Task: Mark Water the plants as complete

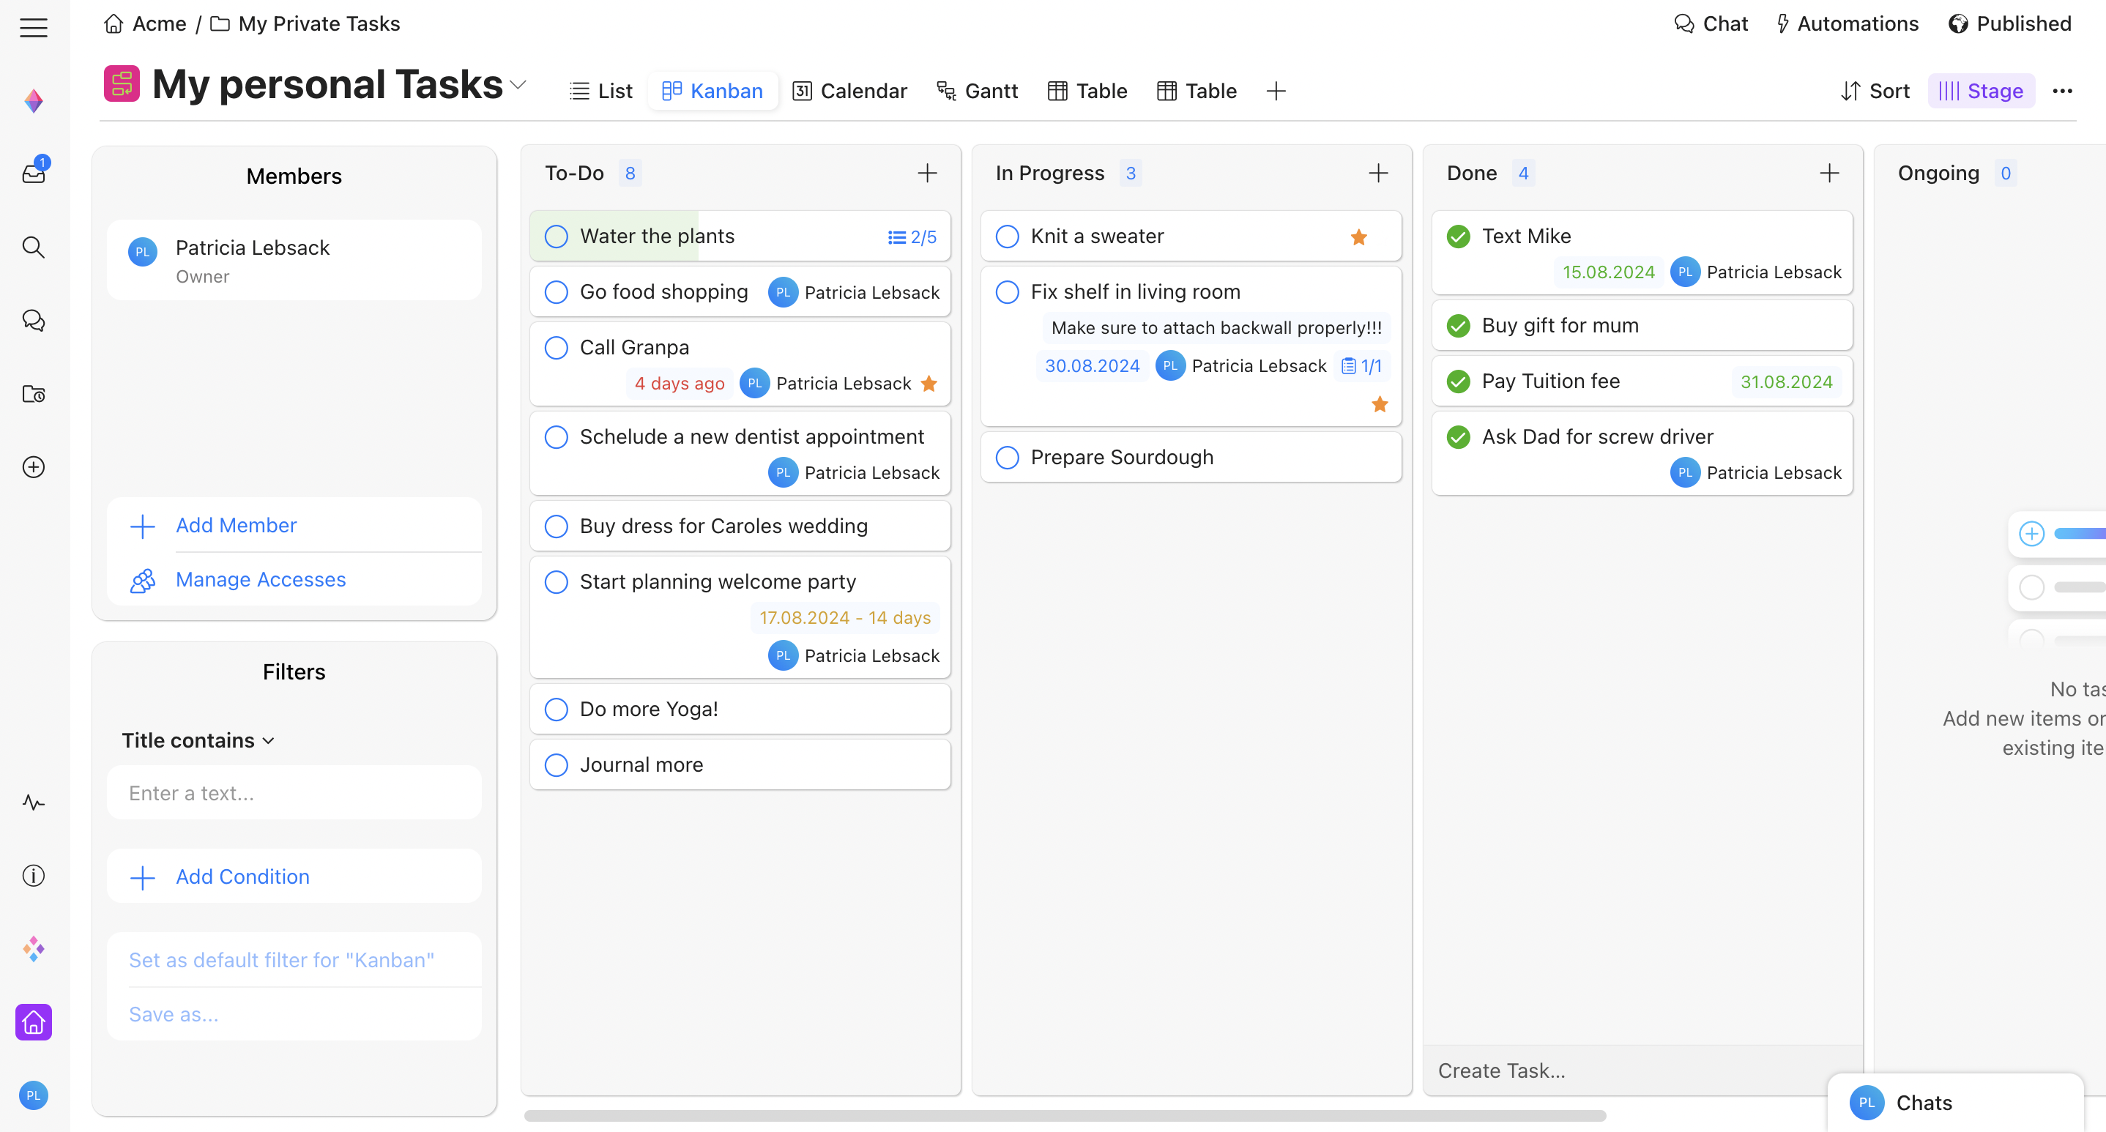Action: pyautogui.click(x=556, y=237)
